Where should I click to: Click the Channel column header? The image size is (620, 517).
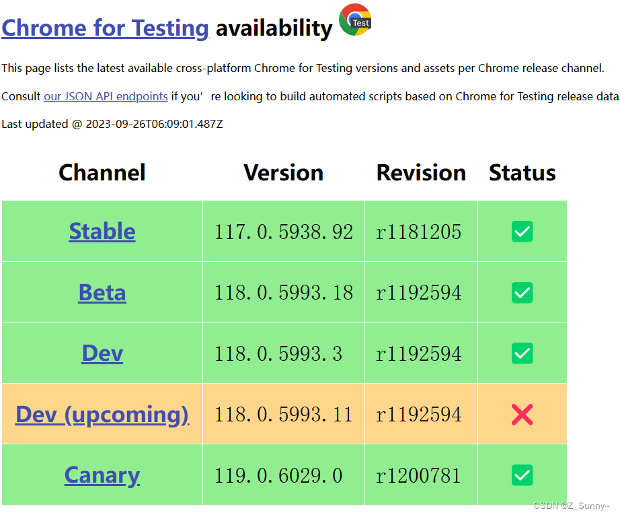pyautogui.click(x=102, y=173)
